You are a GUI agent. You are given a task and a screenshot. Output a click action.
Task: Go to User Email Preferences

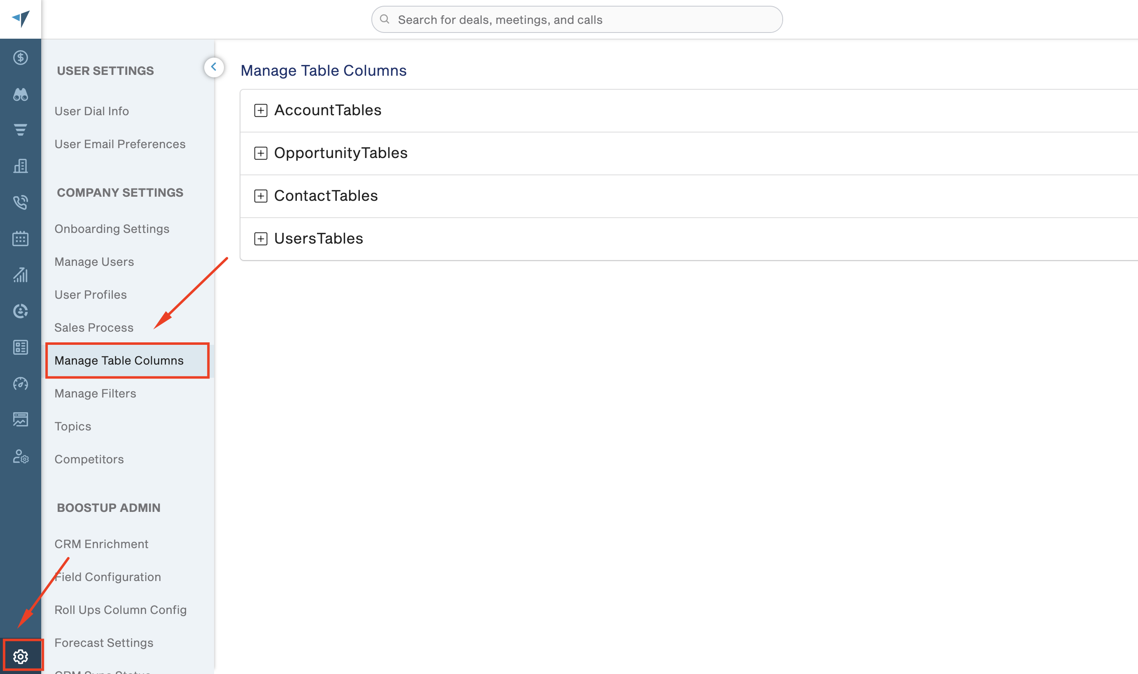click(120, 144)
